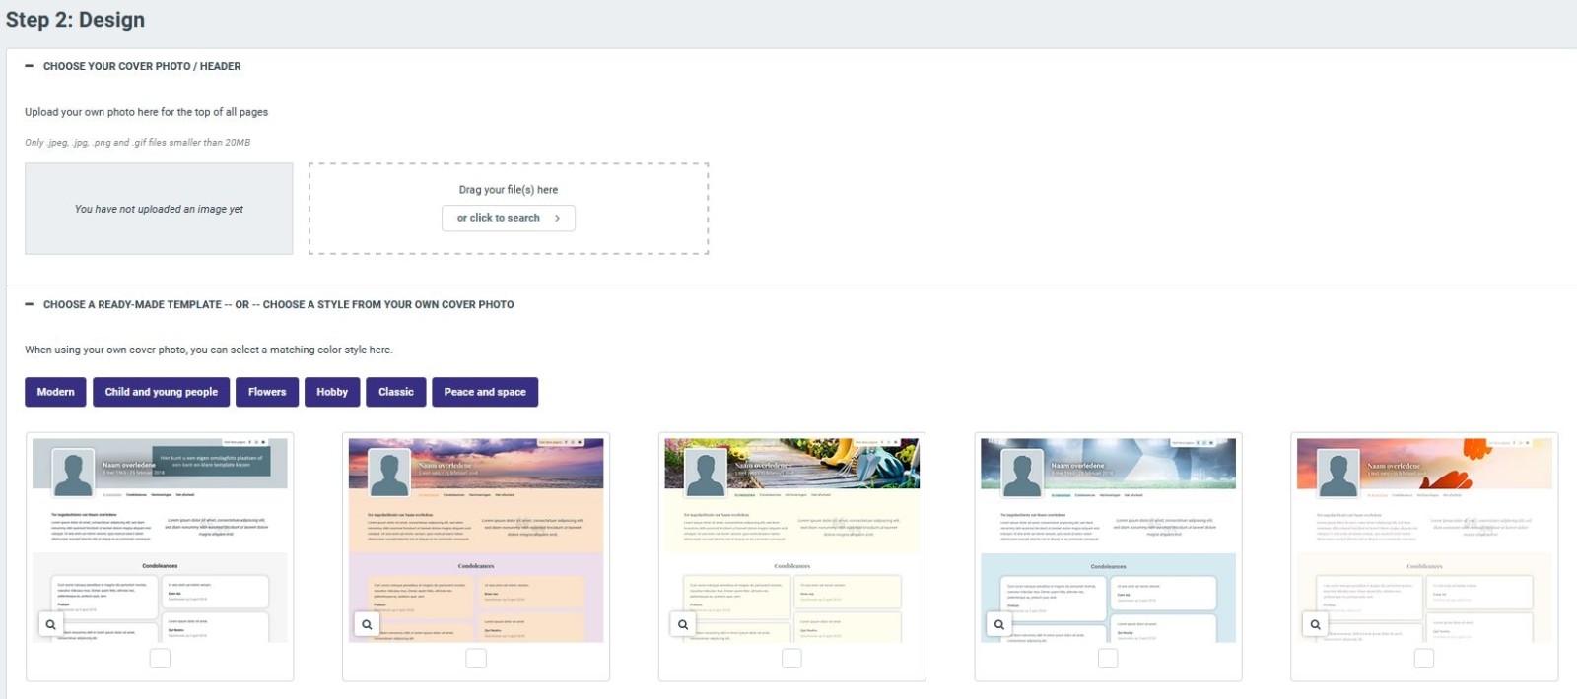Show Child and young people templates

pyautogui.click(x=162, y=392)
